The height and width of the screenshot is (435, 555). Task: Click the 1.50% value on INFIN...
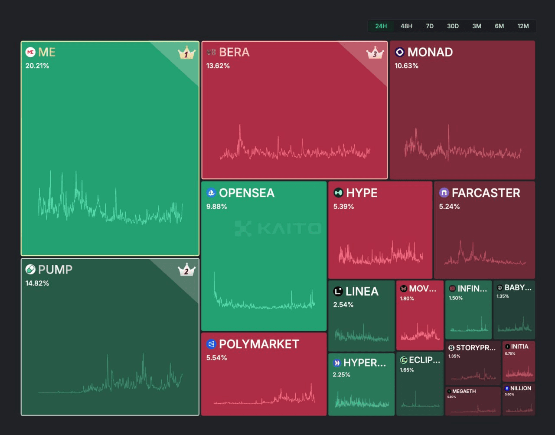456,298
